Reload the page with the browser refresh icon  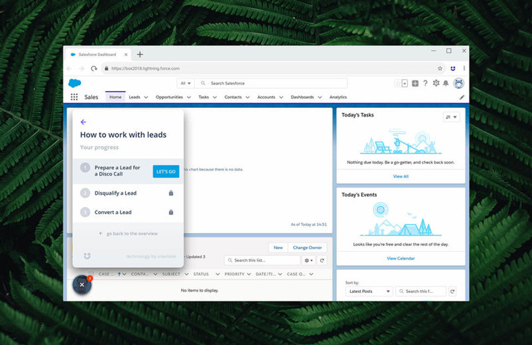point(94,69)
